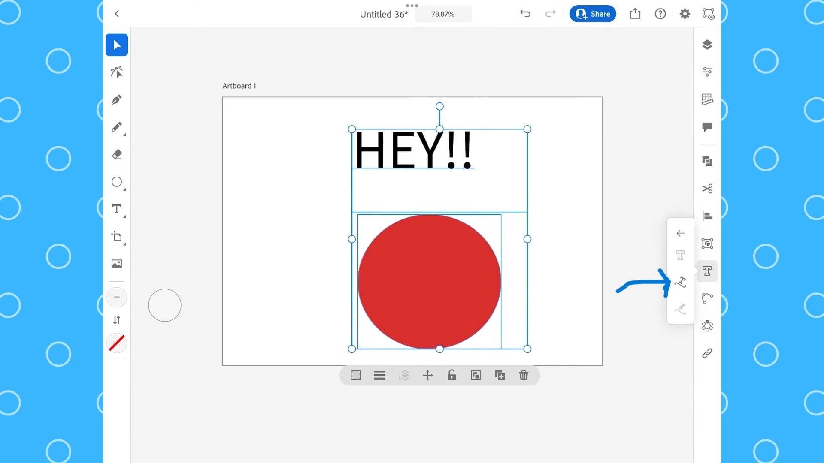Open the Object options panel
This screenshot has height=463, width=824.
[x=707, y=244]
